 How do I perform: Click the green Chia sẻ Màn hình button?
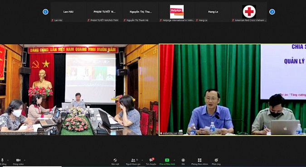coord(167,162)
